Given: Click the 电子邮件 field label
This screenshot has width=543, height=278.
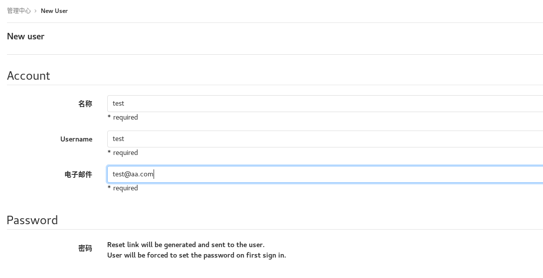Looking at the screenshot, I should (78, 174).
